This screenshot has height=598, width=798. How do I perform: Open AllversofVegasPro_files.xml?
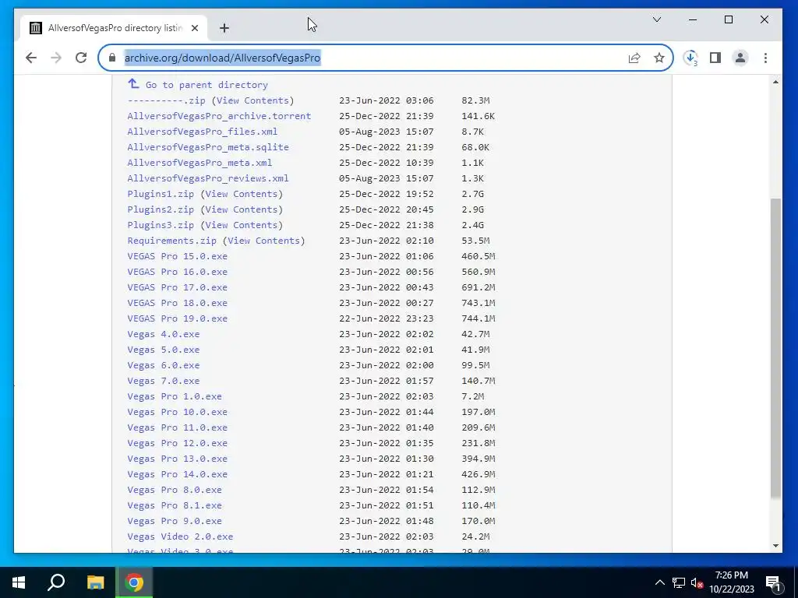pos(202,132)
